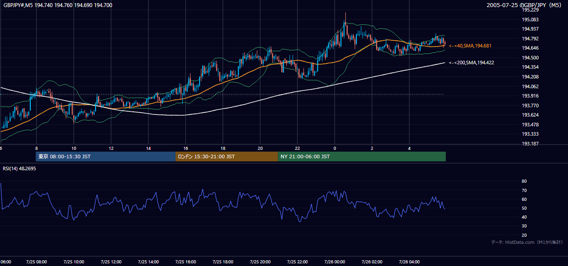Click the 7/26 04:00 date label
This screenshot has width=568, height=266.
click(410, 262)
